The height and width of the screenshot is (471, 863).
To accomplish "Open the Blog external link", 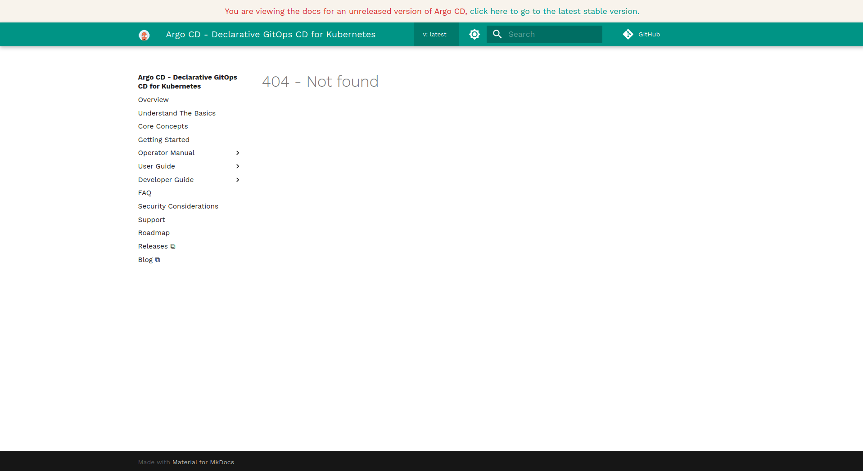I will tap(149, 260).
